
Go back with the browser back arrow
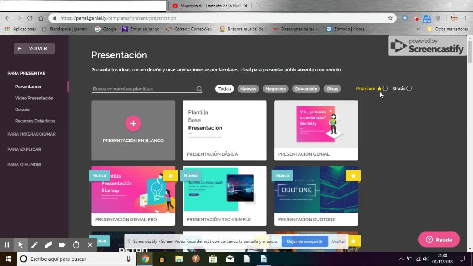coord(7,18)
